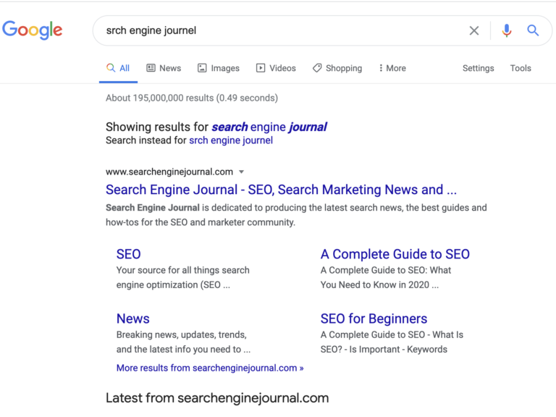Image resolution: width=556 pixels, height=417 pixels.
Task: Click the 'Latest from searchenginejournal.com' heading
Action: click(x=217, y=398)
